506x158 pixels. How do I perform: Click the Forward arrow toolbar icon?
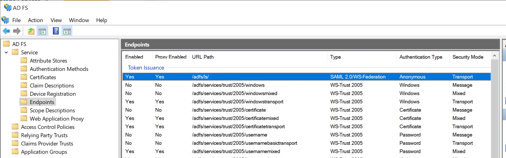pos(17,31)
